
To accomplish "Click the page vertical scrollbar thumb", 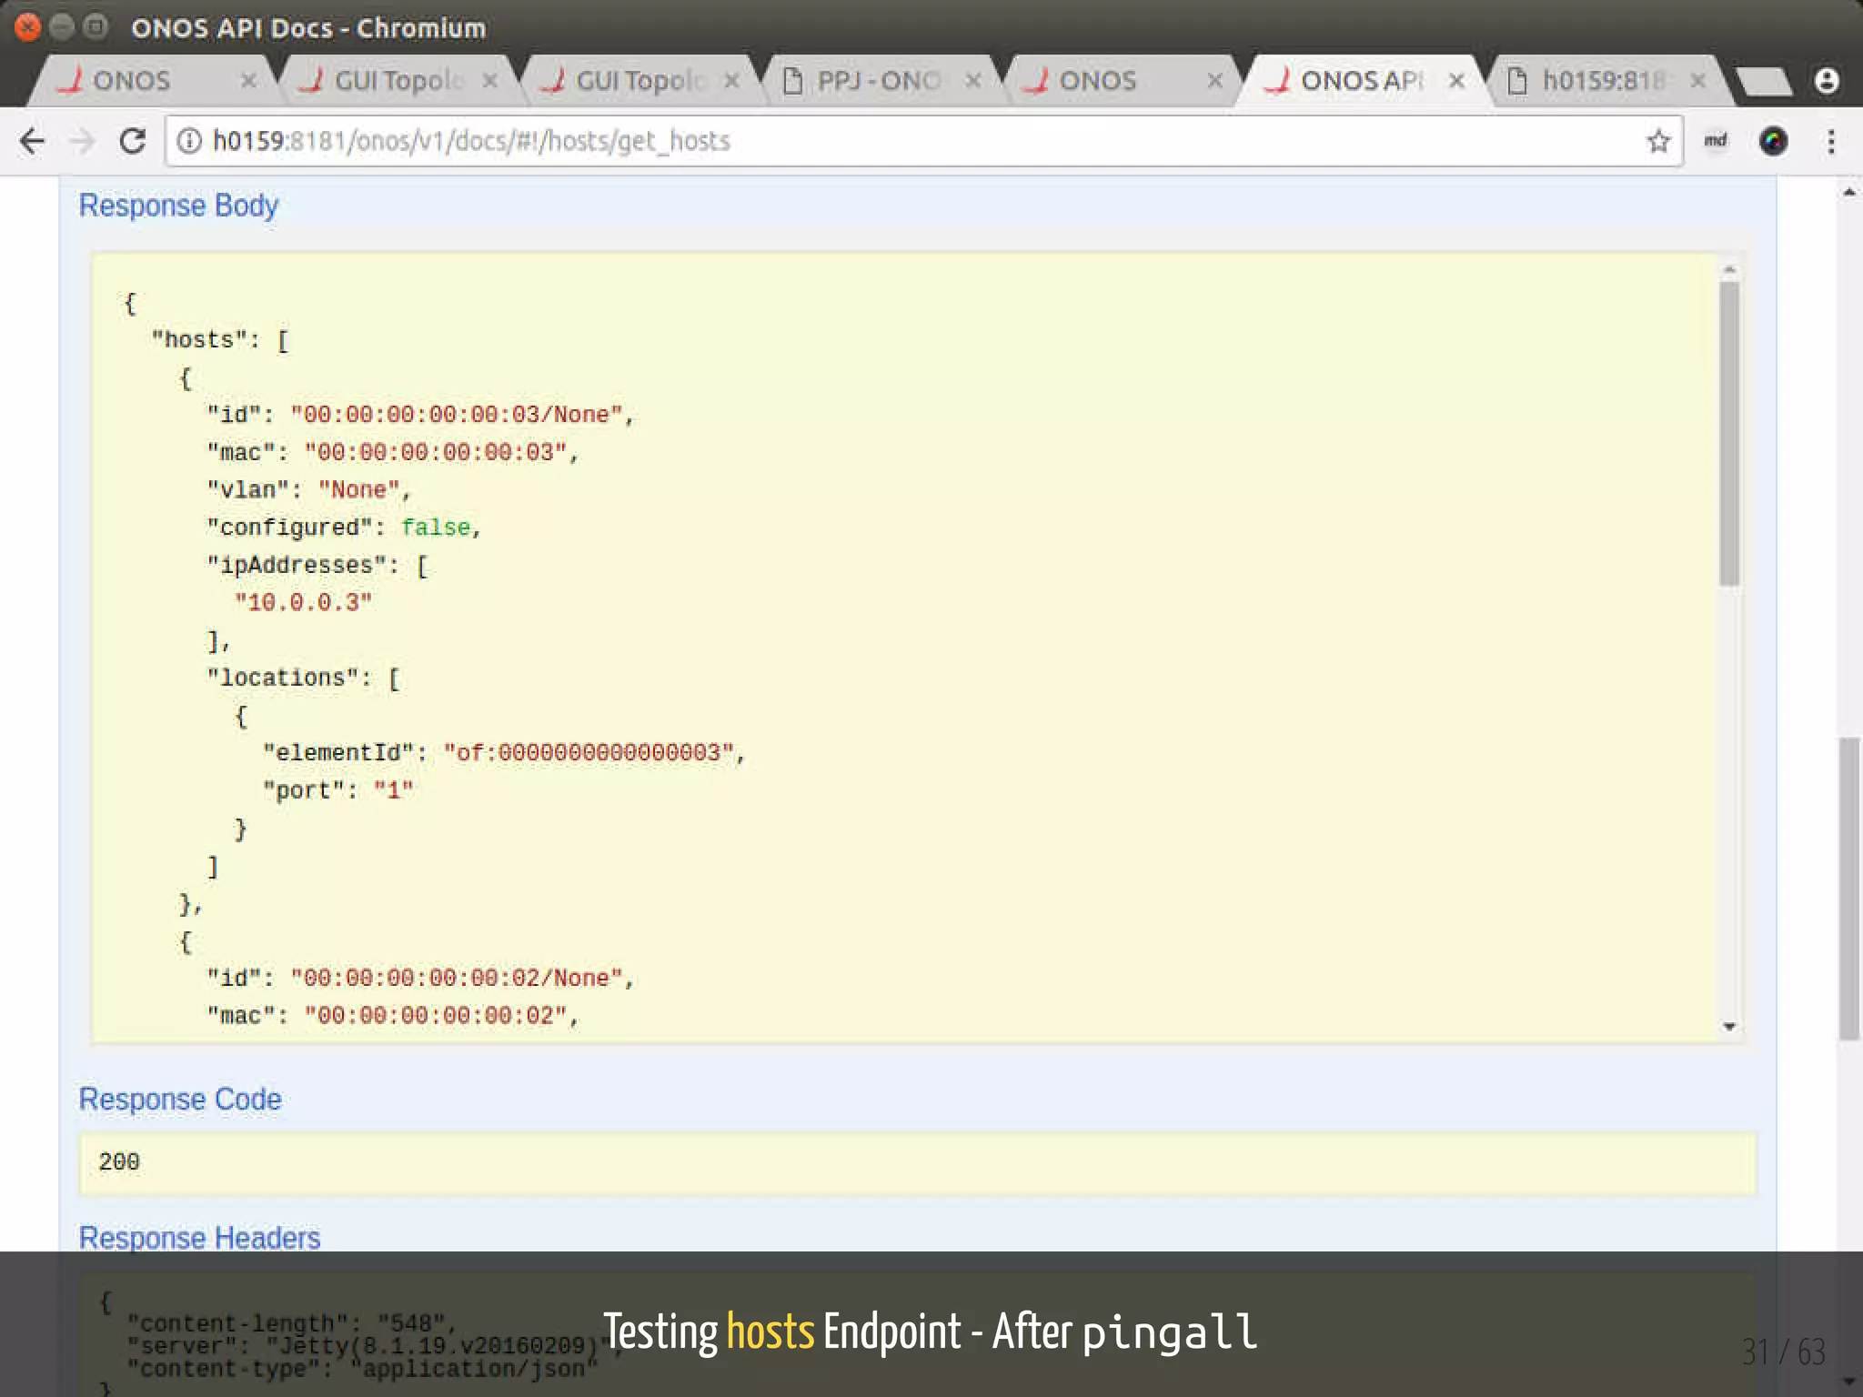I will [x=1848, y=889].
